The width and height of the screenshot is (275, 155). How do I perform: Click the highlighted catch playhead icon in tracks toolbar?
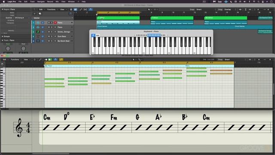point(91,9)
